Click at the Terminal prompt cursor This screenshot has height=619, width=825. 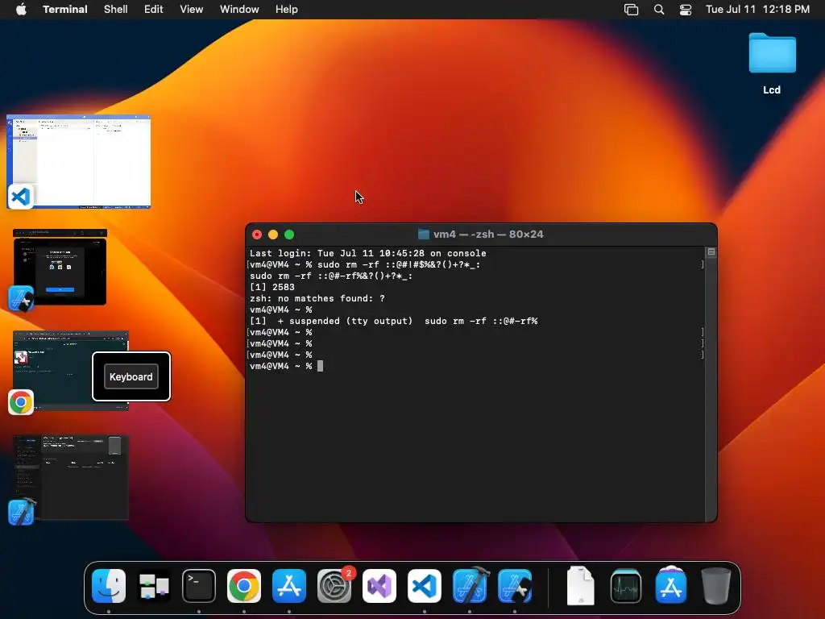point(320,366)
